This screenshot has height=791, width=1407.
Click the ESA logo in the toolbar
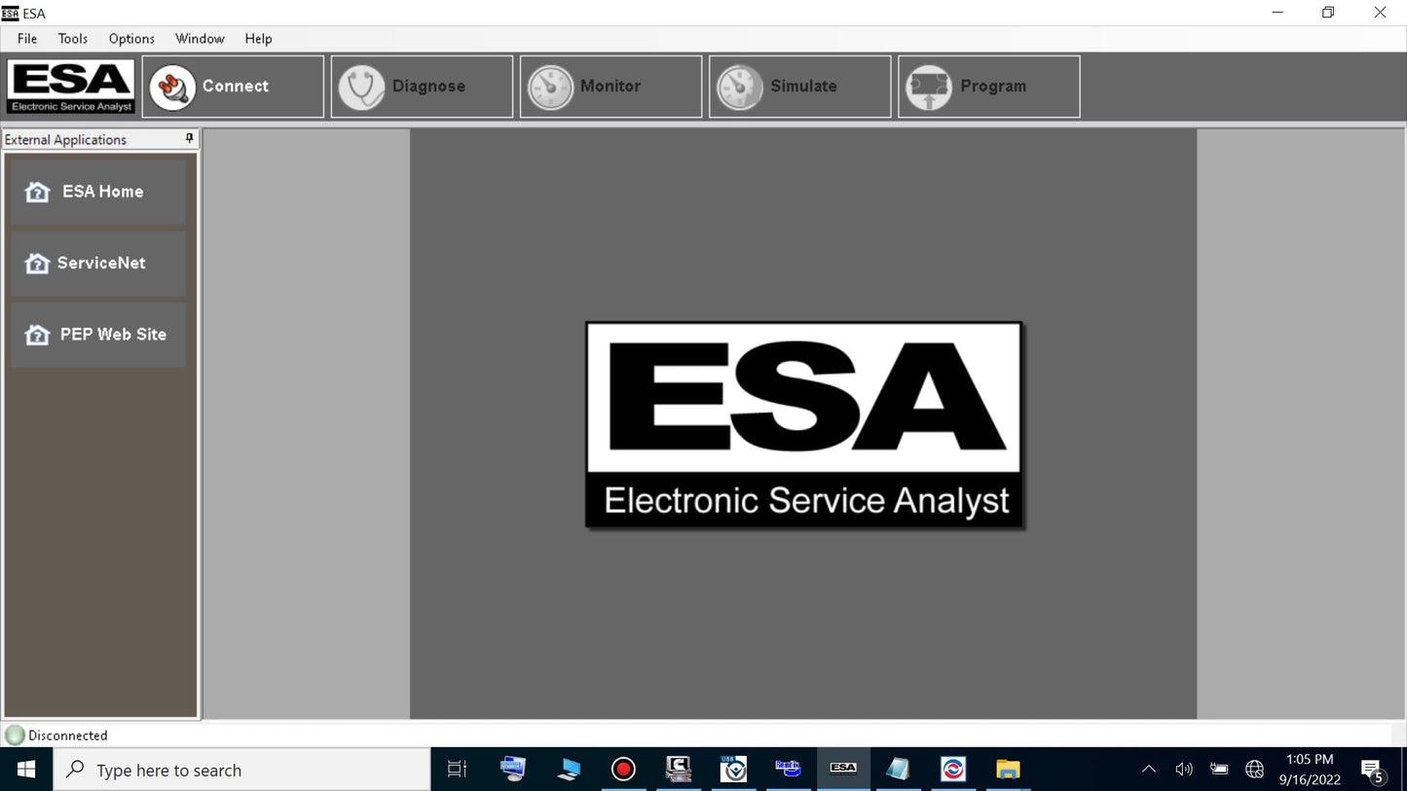[71, 87]
